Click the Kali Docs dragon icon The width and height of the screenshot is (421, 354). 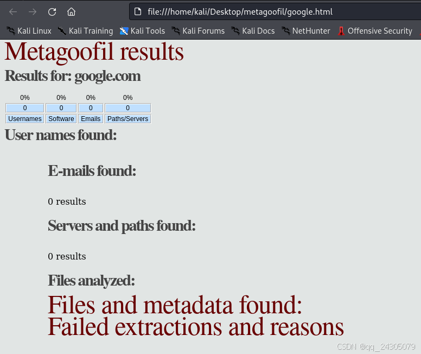(235, 31)
